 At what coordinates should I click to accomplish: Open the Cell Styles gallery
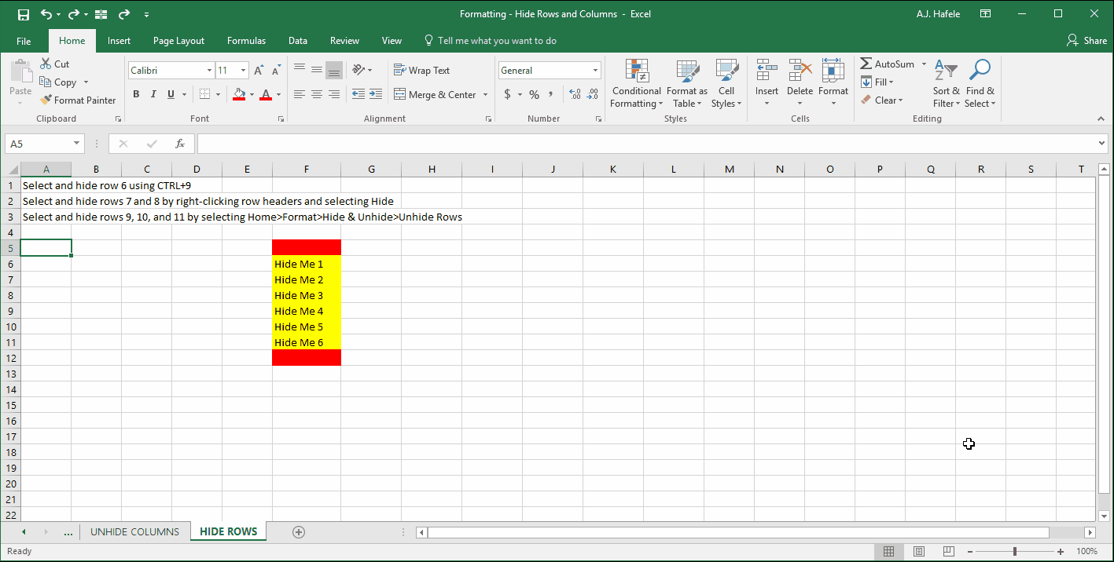tap(726, 83)
